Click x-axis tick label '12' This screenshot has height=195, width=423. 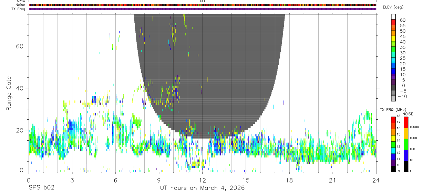point(202,180)
